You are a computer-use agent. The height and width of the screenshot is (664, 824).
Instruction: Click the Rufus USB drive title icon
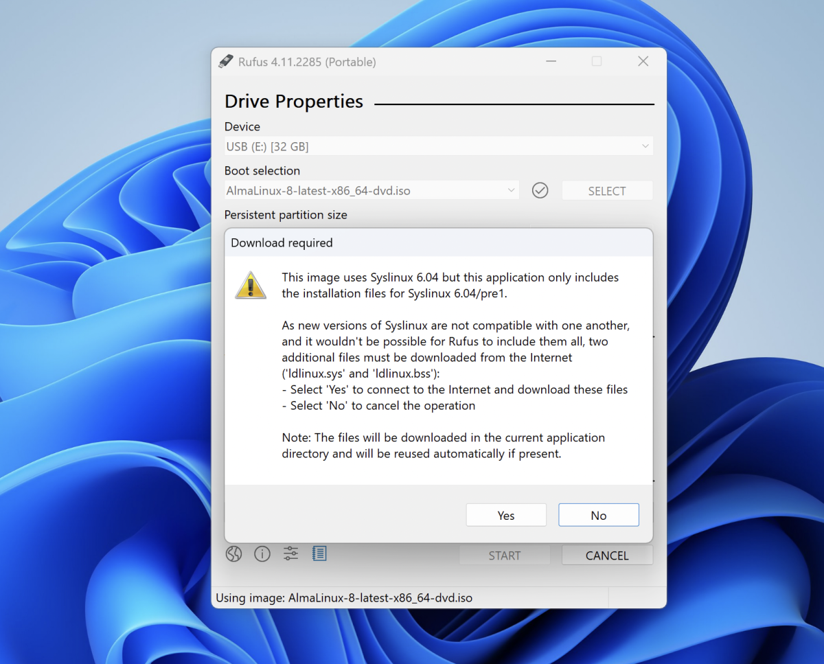pos(226,62)
